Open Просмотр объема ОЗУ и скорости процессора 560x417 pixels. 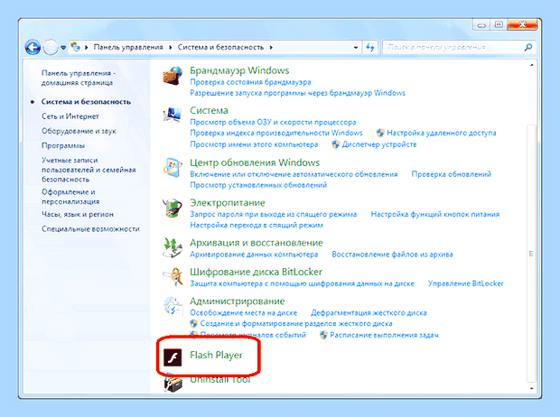click(273, 122)
